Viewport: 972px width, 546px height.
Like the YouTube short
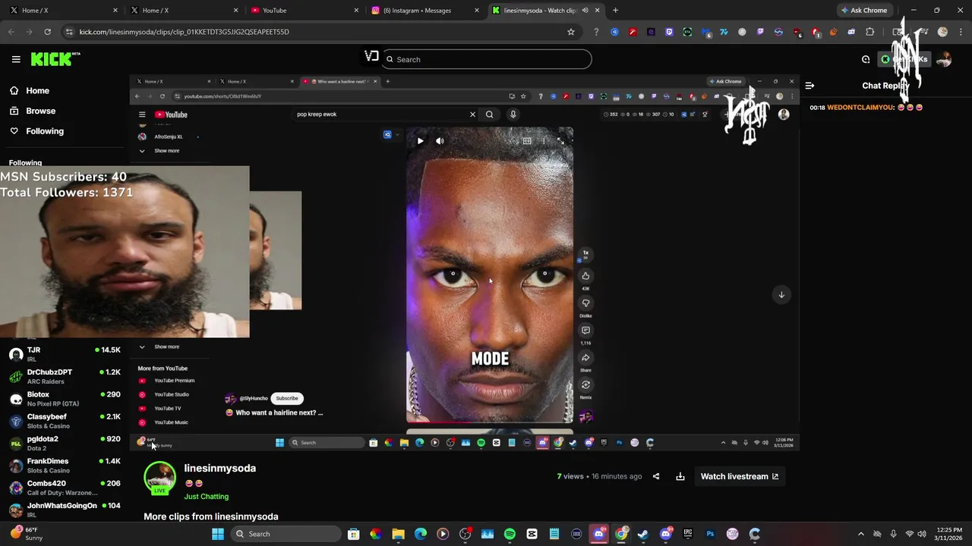point(585,276)
